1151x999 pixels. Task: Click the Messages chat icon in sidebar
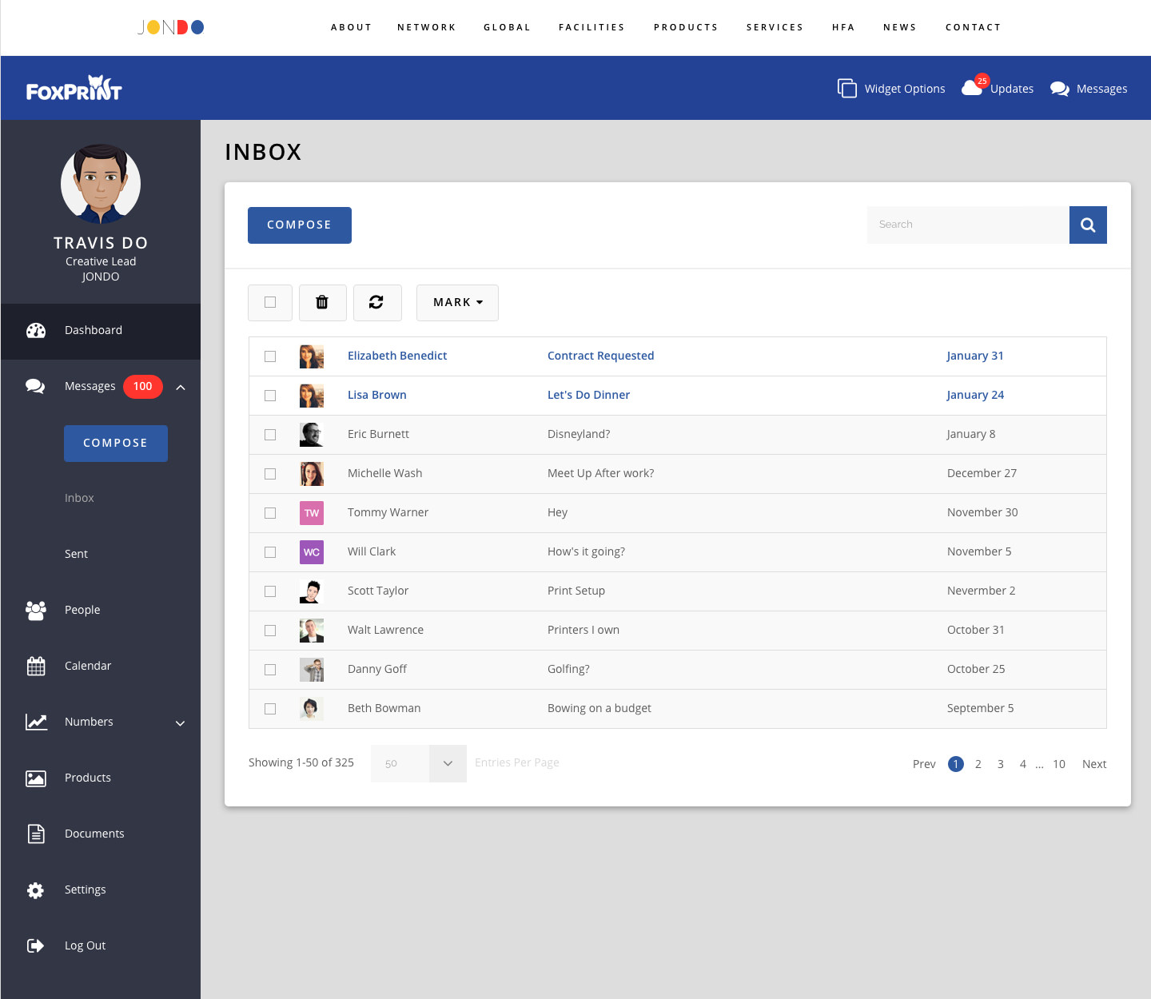click(35, 387)
